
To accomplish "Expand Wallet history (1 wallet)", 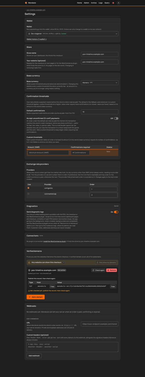I will (x=37, y=39).
